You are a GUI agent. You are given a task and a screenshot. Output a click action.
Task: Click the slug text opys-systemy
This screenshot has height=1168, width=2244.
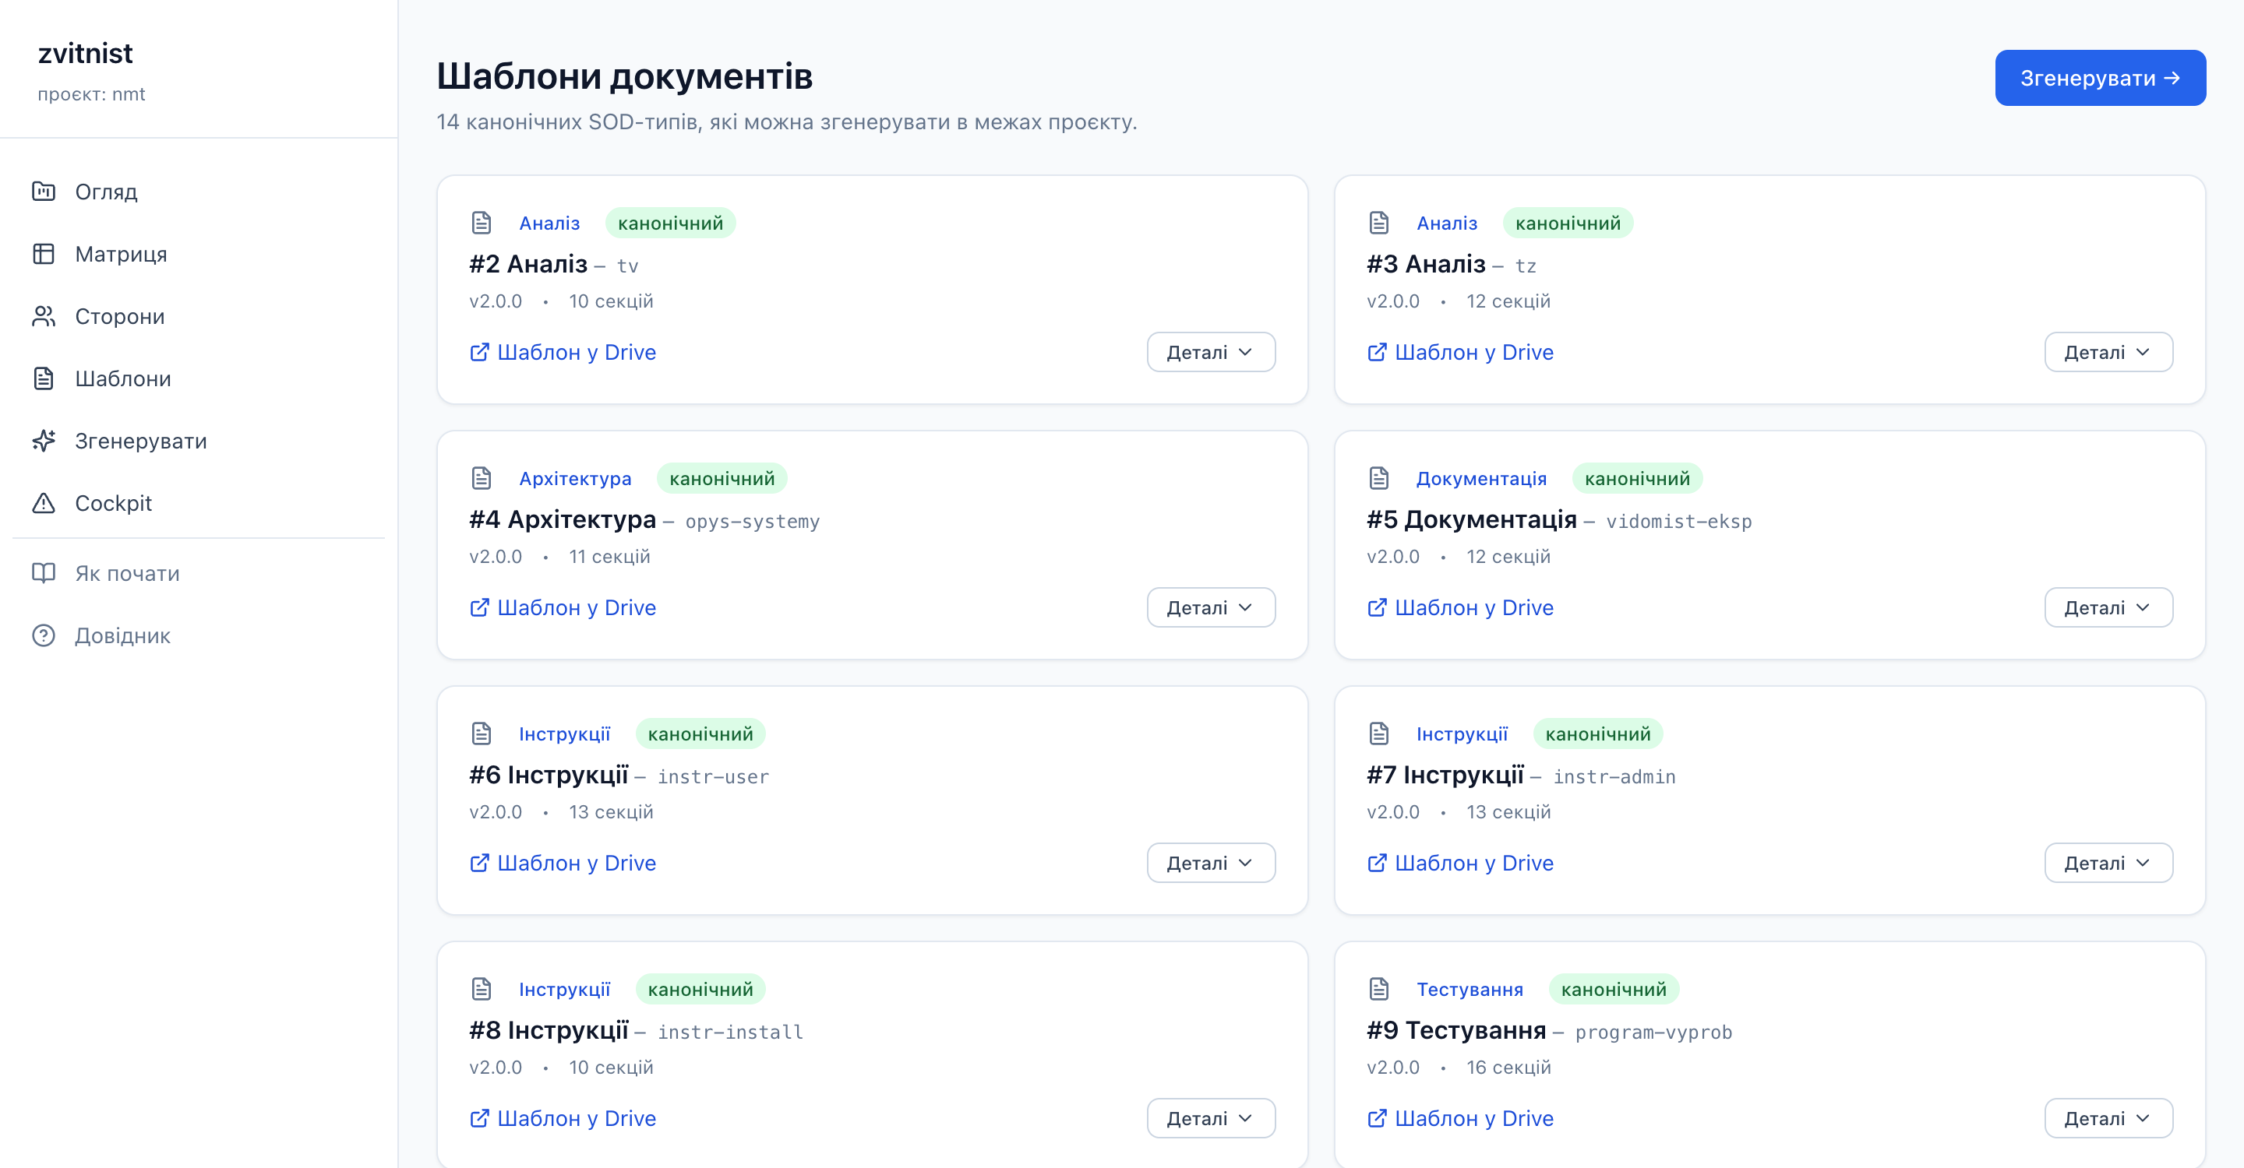753,522
